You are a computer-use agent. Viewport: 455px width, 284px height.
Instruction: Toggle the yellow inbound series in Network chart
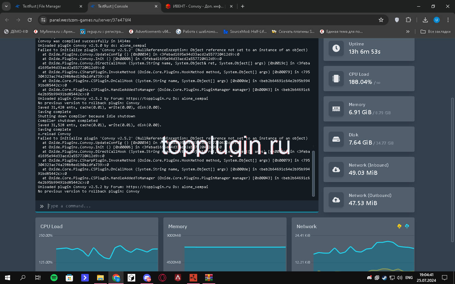click(x=399, y=226)
